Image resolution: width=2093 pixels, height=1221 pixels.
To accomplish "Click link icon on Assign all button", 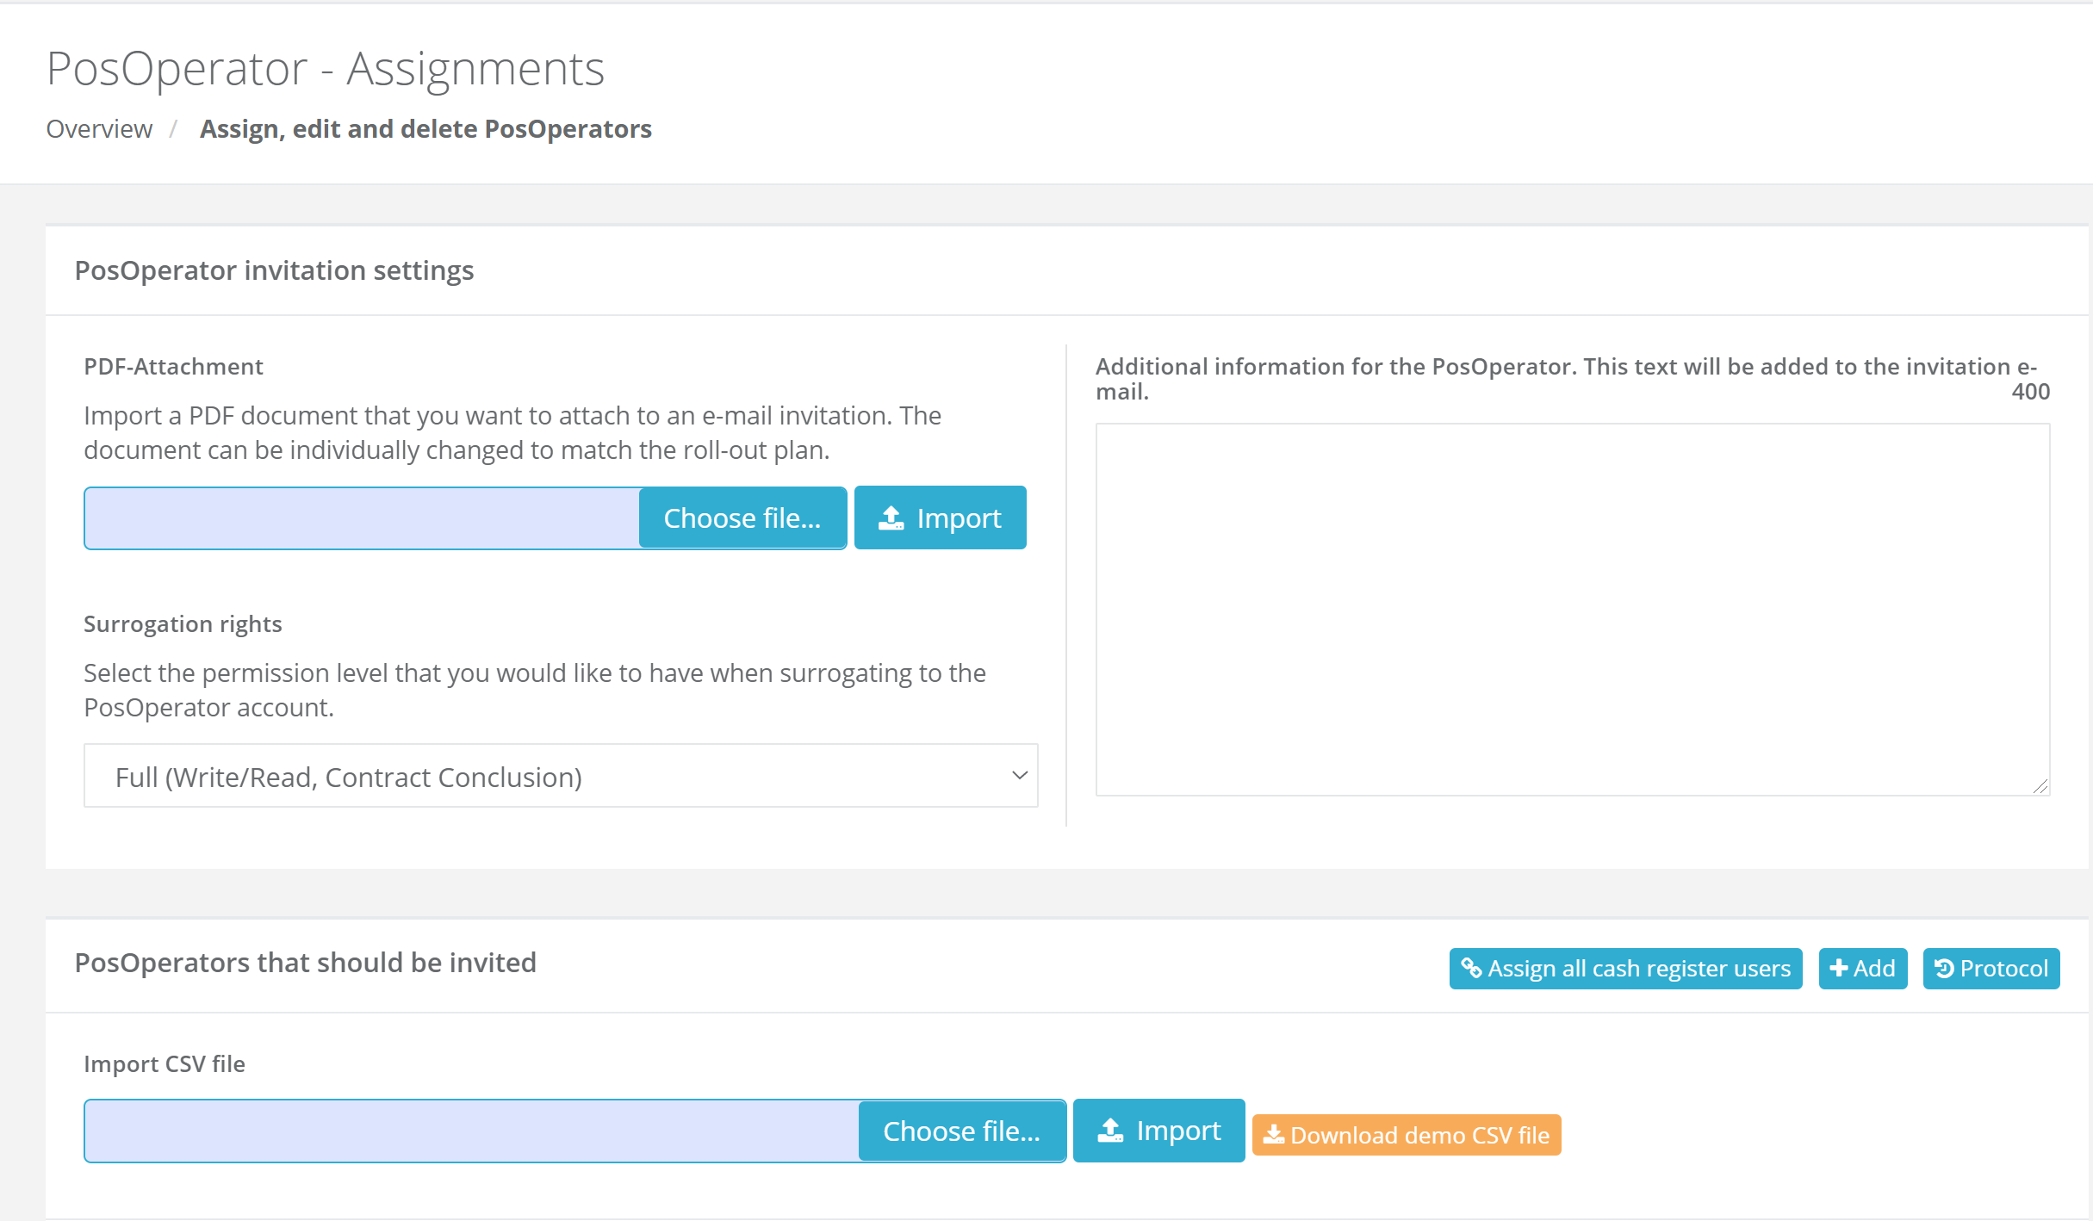I will pyautogui.click(x=1471, y=969).
